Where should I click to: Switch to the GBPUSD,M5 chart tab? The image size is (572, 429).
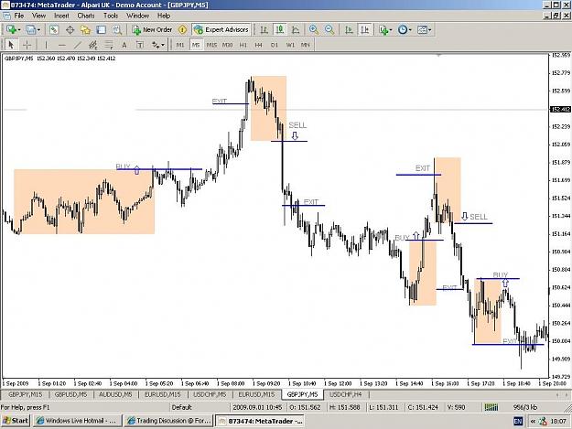(x=70, y=394)
